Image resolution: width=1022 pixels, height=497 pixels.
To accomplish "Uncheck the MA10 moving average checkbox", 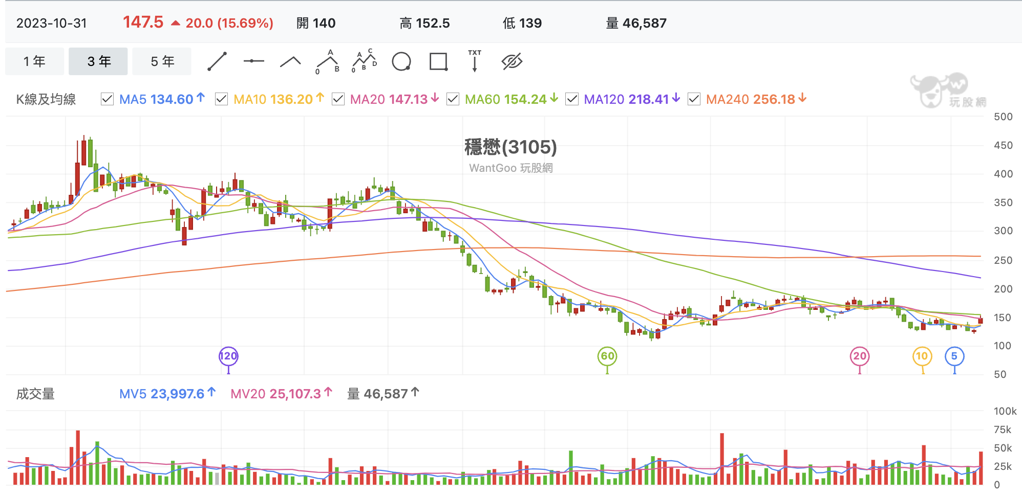I will click(221, 99).
